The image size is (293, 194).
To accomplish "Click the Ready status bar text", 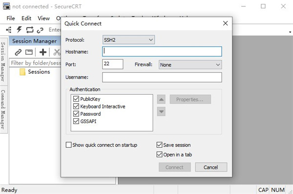I will click(x=9, y=190).
